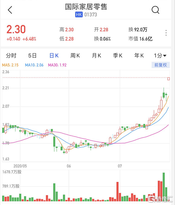Image resolution: width=175 pixels, height=205 pixels.
Task: Select the 周K chart tab
Action: pyautogui.click(x=75, y=55)
